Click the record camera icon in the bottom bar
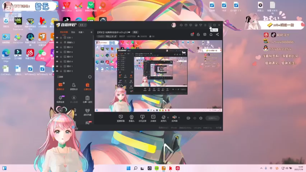Viewport: 306px width, 172px height. (x=188, y=118)
